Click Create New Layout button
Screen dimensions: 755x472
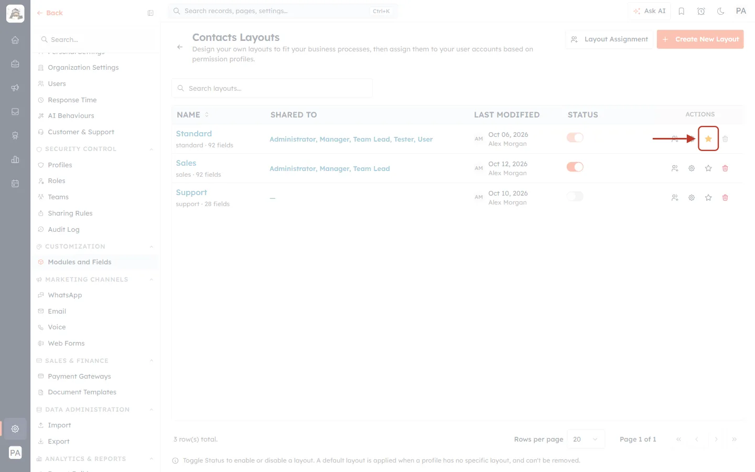pyautogui.click(x=700, y=39)
